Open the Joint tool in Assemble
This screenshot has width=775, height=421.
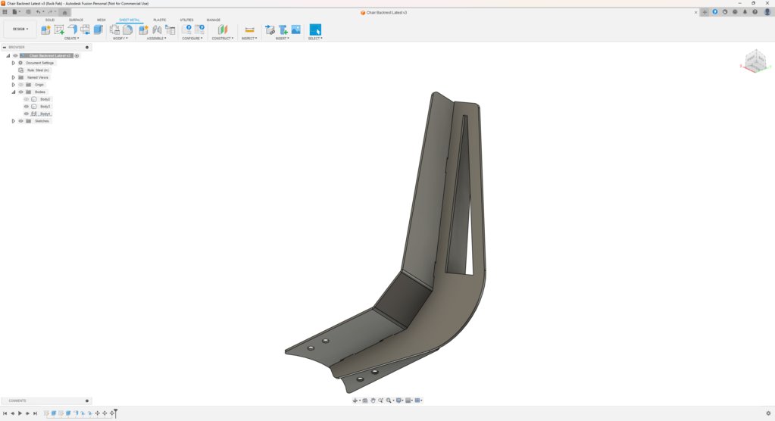click(x=157, y=30)
